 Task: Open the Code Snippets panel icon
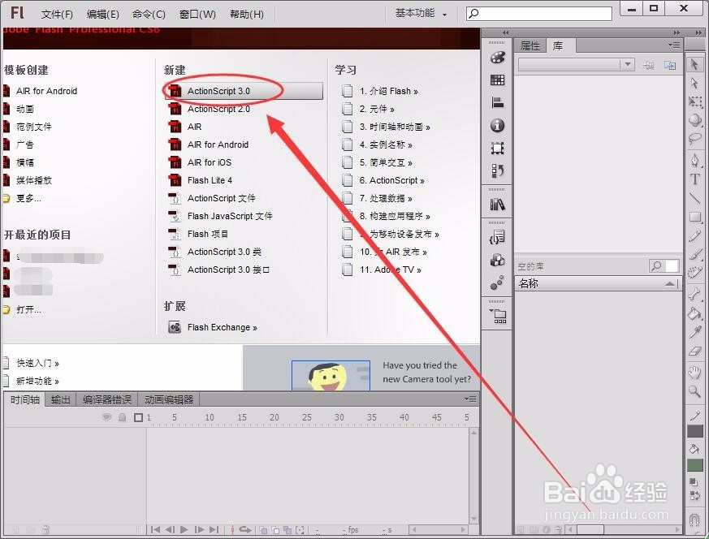tap(497, 237)
